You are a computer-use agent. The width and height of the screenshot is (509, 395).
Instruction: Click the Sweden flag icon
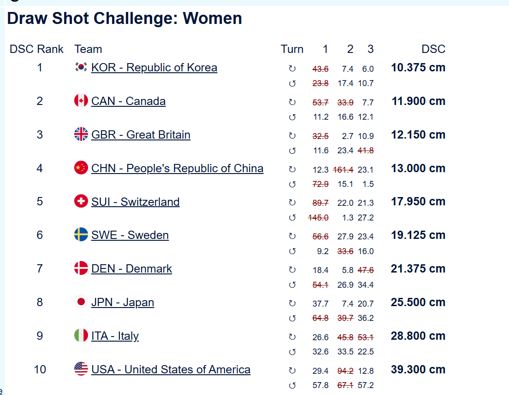click(81, 235)
